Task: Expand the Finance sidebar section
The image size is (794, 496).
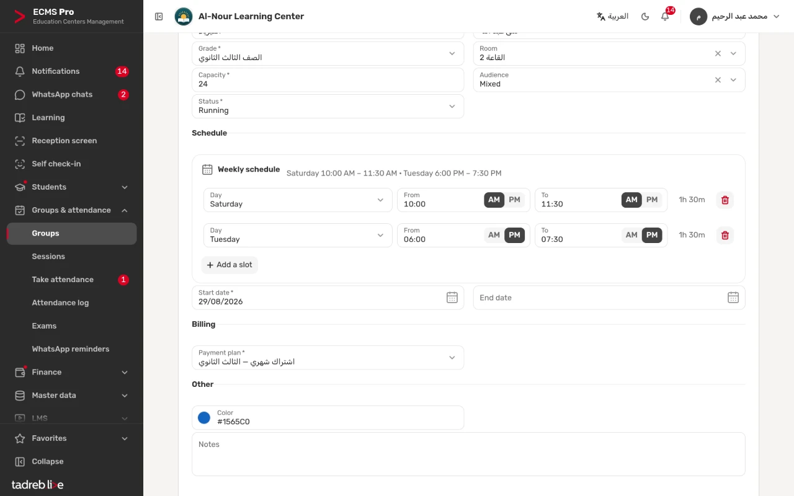Action: (71, 372)
